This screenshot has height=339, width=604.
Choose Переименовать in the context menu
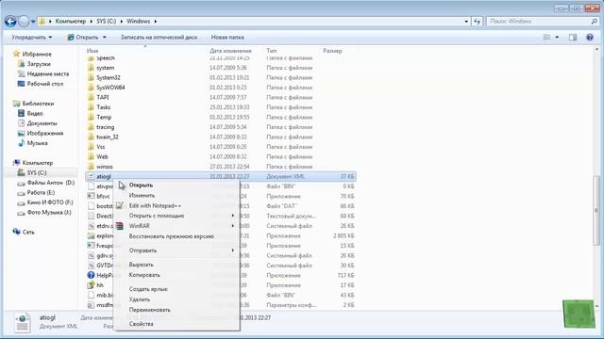(176, 310)
